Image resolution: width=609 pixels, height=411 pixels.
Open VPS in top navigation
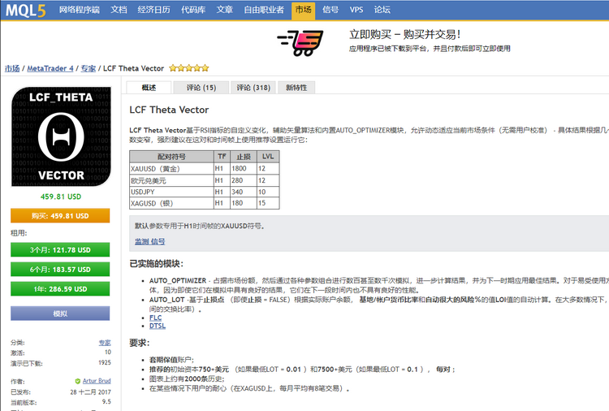tap(356, 10)
